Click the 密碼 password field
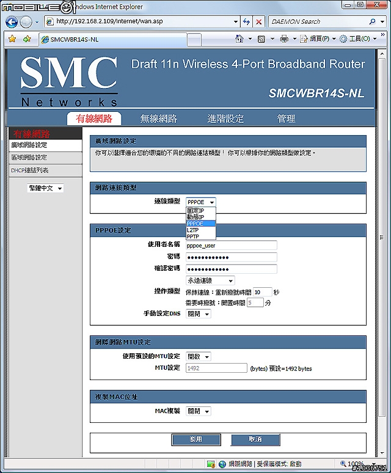 coord(231,257)
